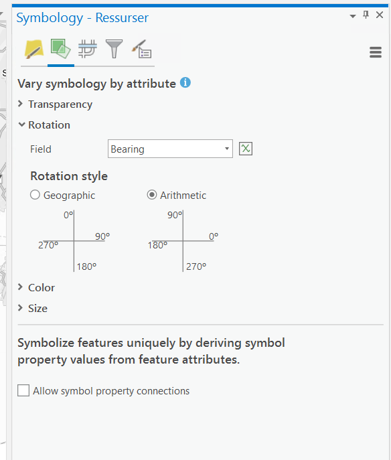Select the Vary symbology by attribute tab
This screenshot has height=460, width=391.
click(60, 49)
